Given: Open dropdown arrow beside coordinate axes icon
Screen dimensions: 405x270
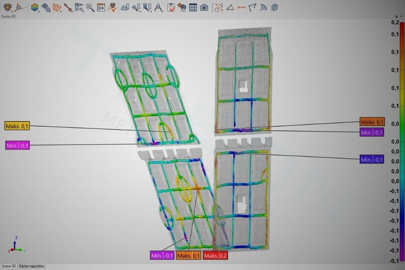Looking at the screenshot, I should tap(26, 7).
